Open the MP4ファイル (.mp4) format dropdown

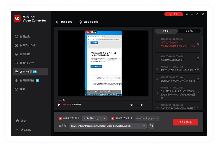pos(147,118)
